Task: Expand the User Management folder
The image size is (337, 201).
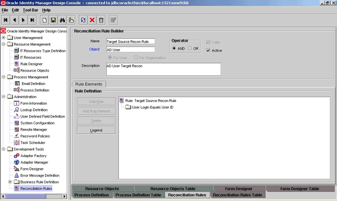Action: coord(4,38)
